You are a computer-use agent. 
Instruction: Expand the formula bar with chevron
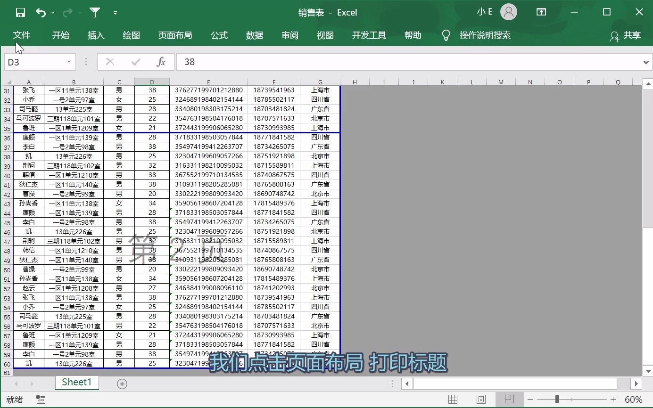point(647,62)
